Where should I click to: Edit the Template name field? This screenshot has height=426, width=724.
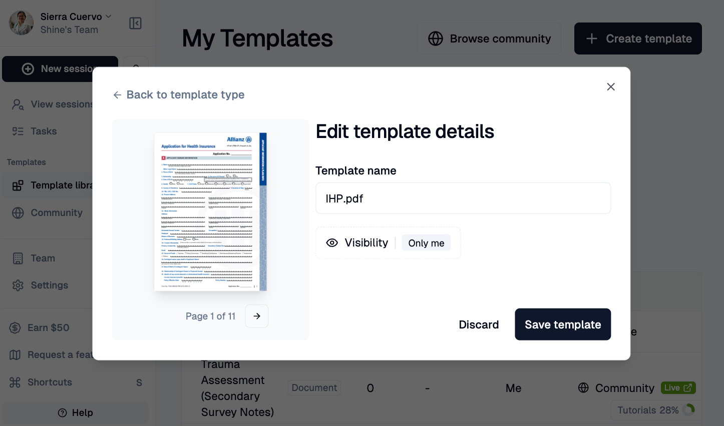click(463, 198)
